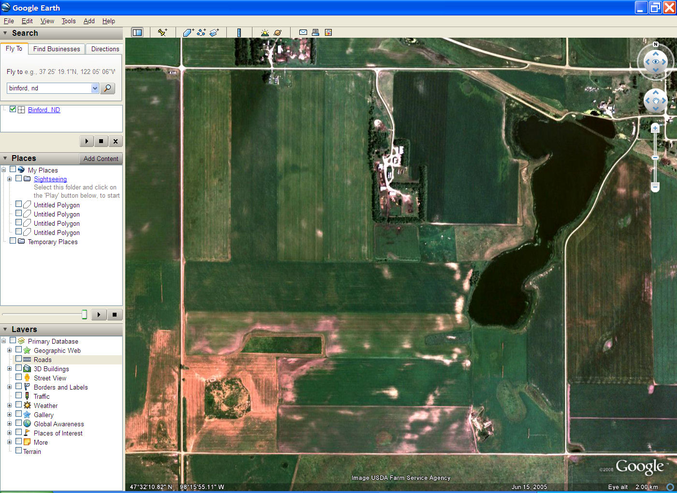The image size is (677, 493).
Task: Toggle the sidebar with the toolbar button
Action: [137, 32]
